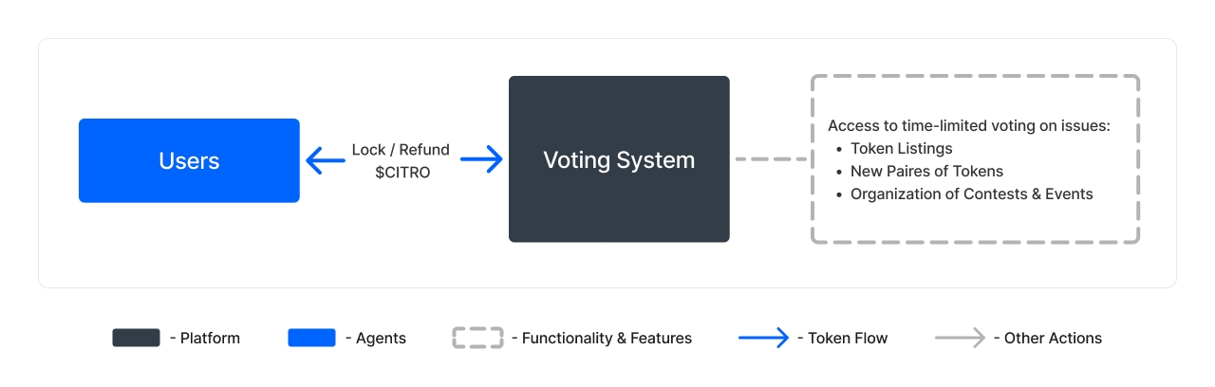Select the New Paires of Tokens item

(x=926, y=172)
